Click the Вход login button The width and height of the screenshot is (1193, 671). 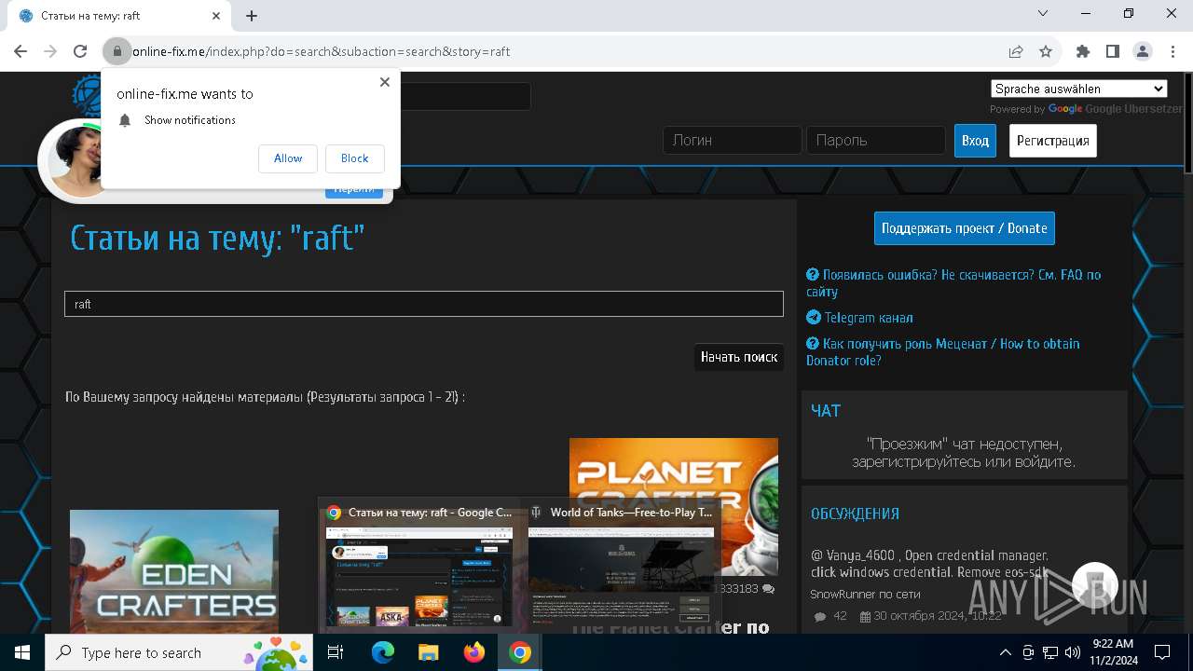point(975,141)
